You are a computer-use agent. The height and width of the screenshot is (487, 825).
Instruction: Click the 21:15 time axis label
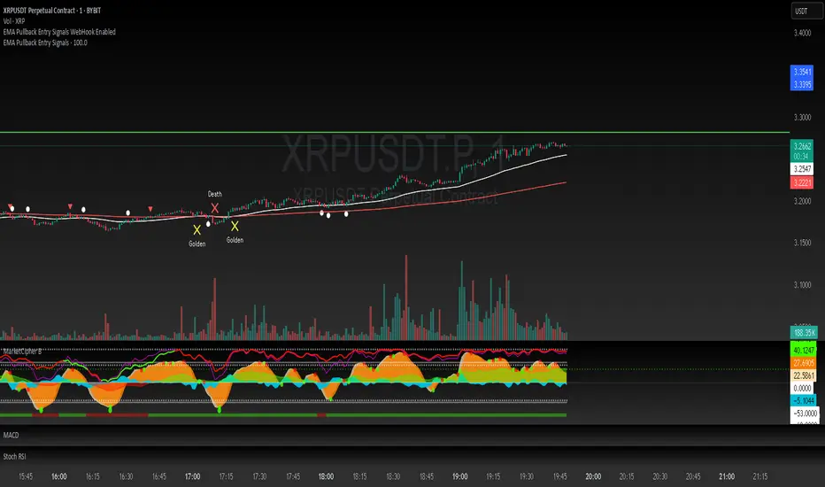(x=759, y=476)
